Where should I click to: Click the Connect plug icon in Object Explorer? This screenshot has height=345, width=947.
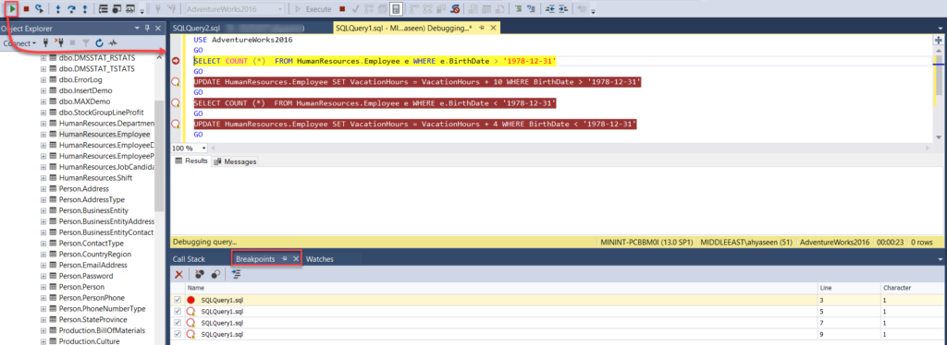pyautogui.click(x=46, y=43)
